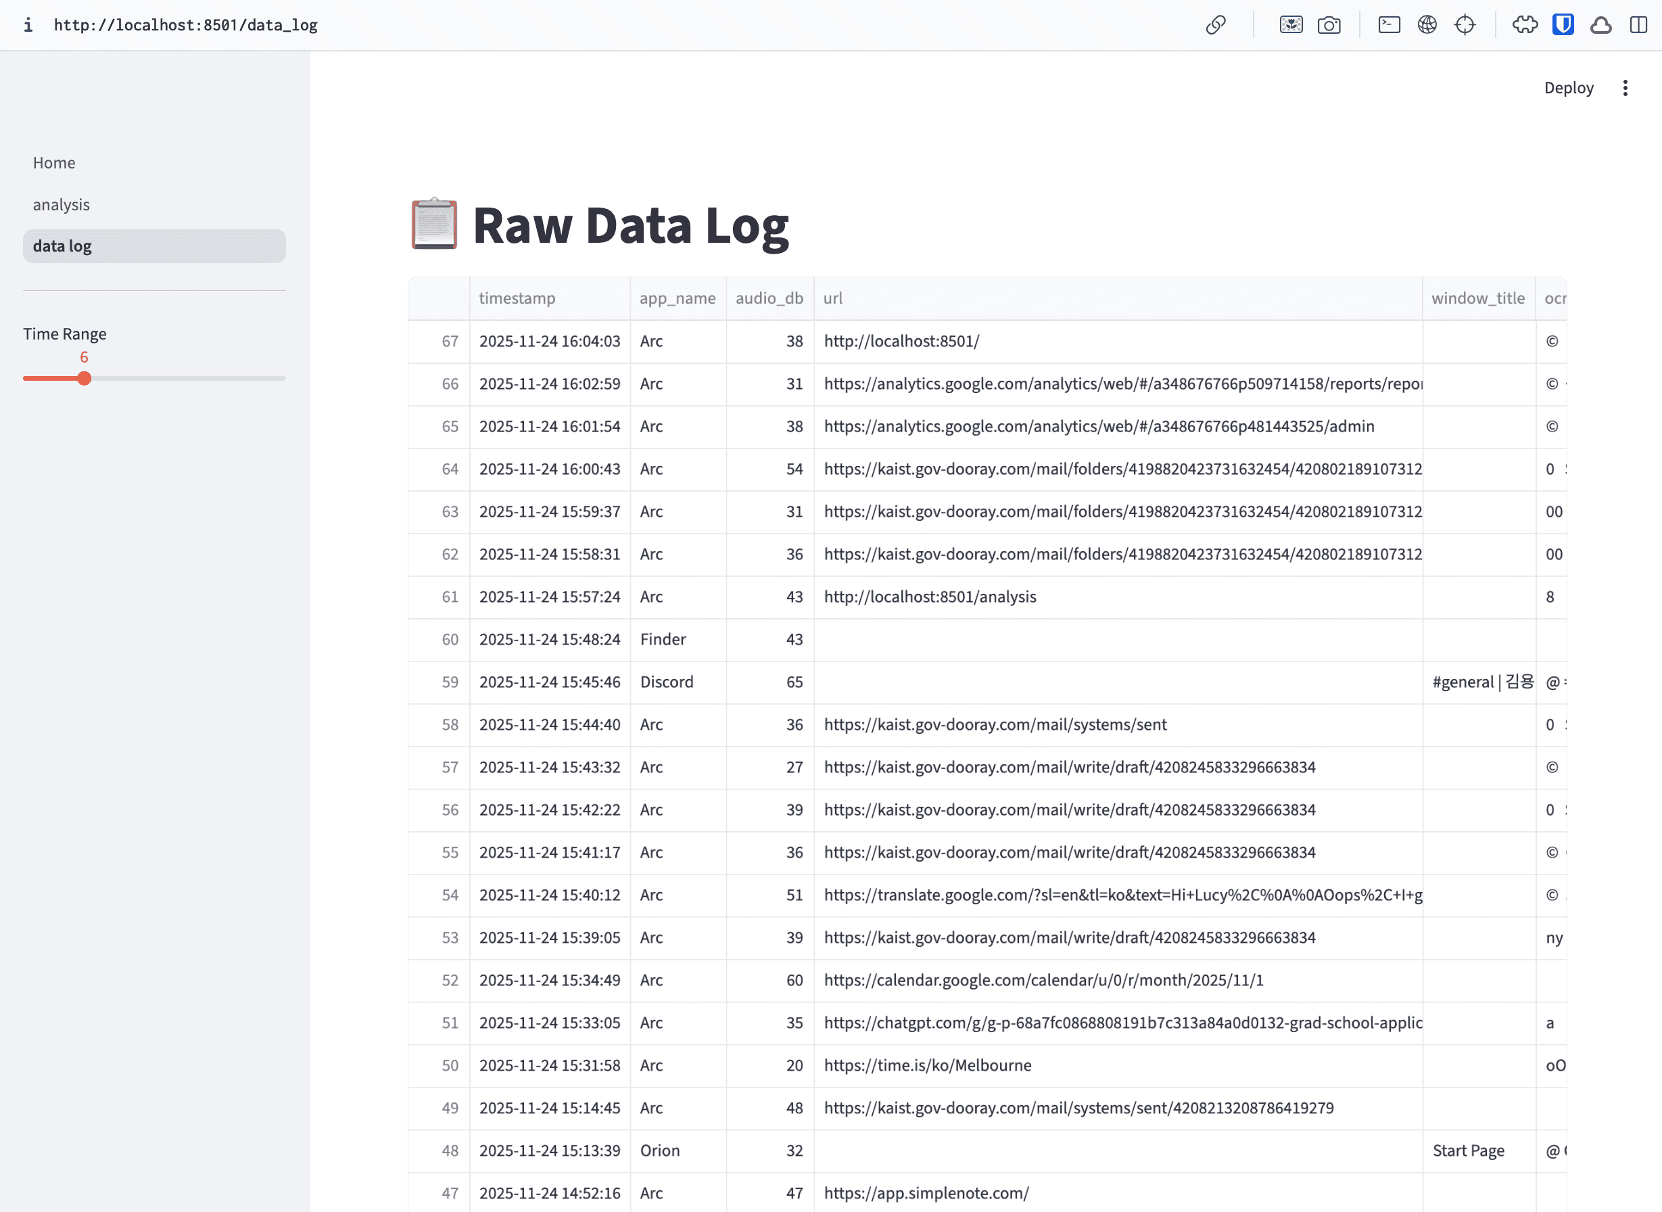Click the globe network icon
Screen dimensions: 1662x1212
tap(1427, 25)
